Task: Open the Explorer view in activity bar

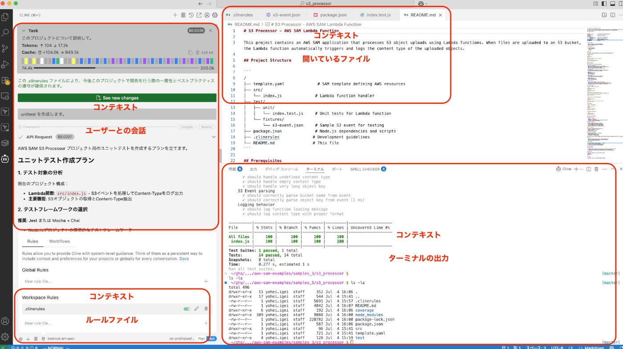Action: pos(5,17)
